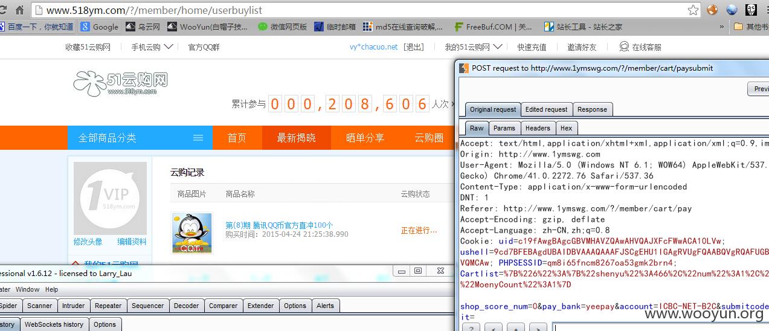Go to the 晒单分享 nav item

tap(365, 138)
